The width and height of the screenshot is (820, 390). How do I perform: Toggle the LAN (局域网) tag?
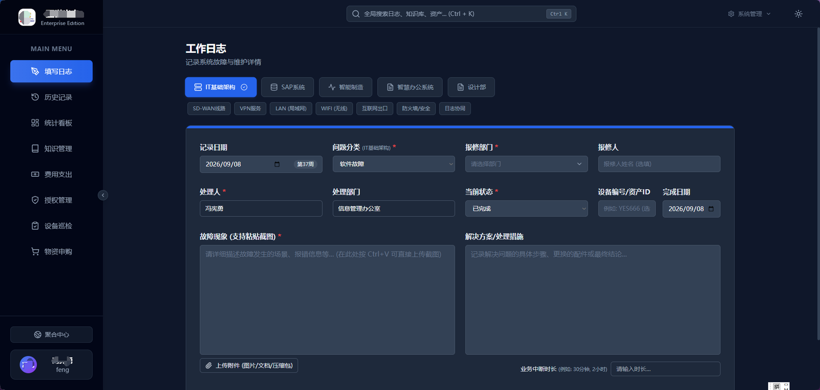pos(291,109)
